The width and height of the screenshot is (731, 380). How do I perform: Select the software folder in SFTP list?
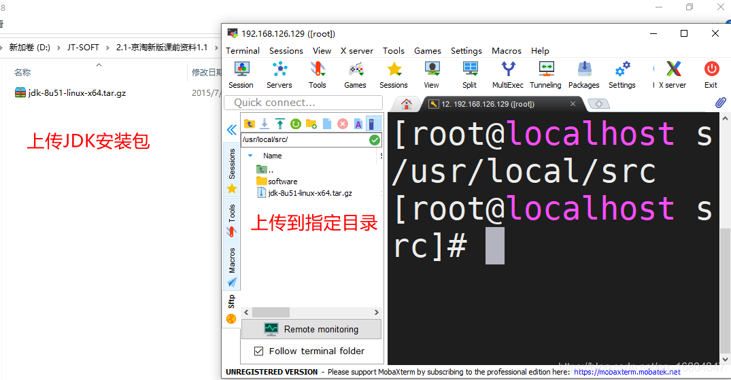pos(277,182)
